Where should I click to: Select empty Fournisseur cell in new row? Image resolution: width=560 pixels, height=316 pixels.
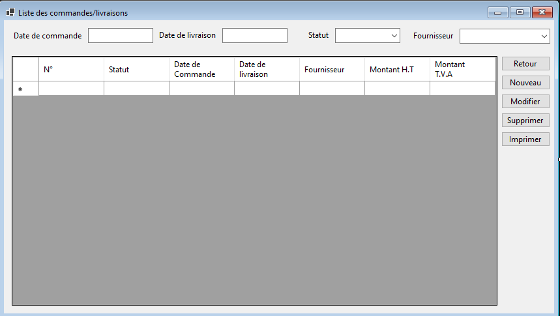click(x=332, y=88)
